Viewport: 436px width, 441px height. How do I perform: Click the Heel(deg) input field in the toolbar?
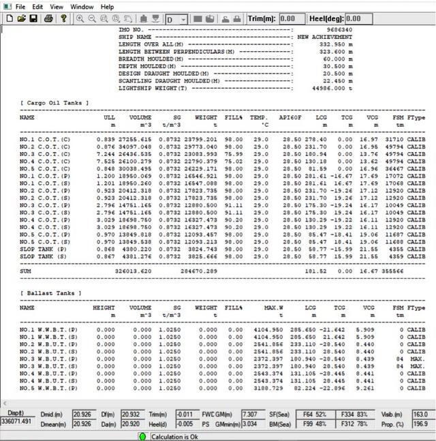pyautogui.click(x=359, y=19)
